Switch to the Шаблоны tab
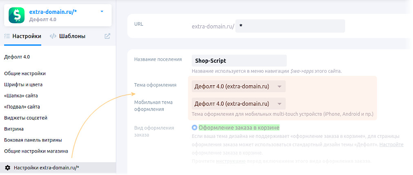This screenshot has width=413, height=175. point(72,36)
